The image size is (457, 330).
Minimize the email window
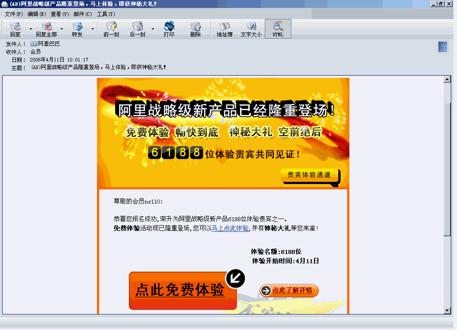(434, 4)
